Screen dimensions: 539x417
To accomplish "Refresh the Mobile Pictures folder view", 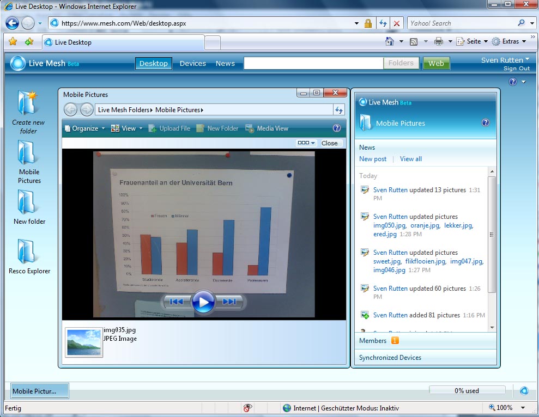I will tap(338, 110).
